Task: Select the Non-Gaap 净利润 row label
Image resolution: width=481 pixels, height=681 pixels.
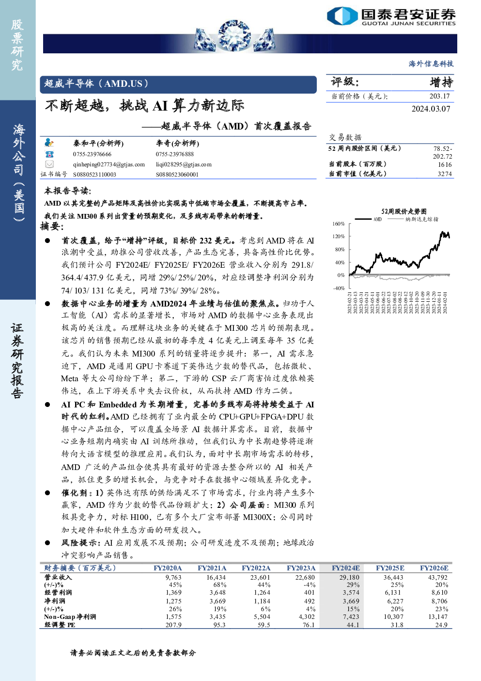Action: [x=70, y=617]
